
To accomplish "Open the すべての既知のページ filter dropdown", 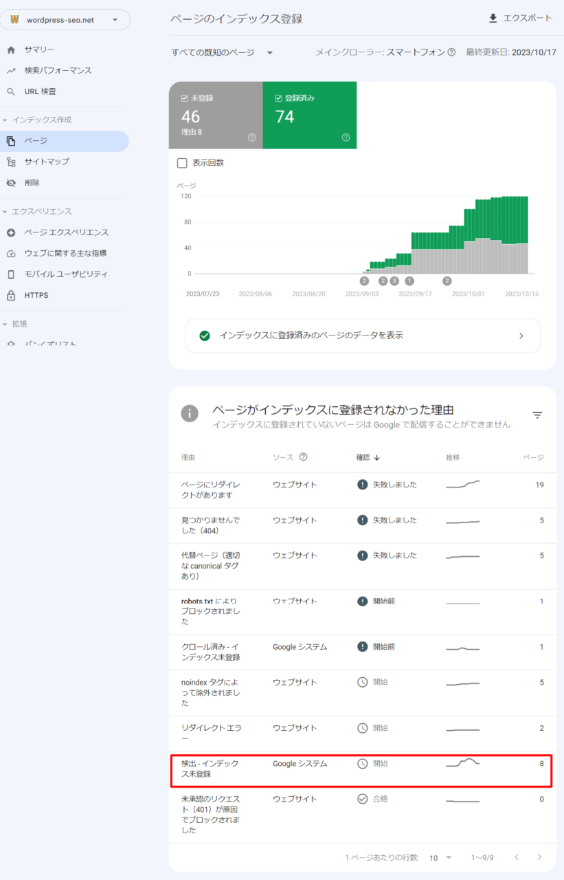I will tap(223, 53).
